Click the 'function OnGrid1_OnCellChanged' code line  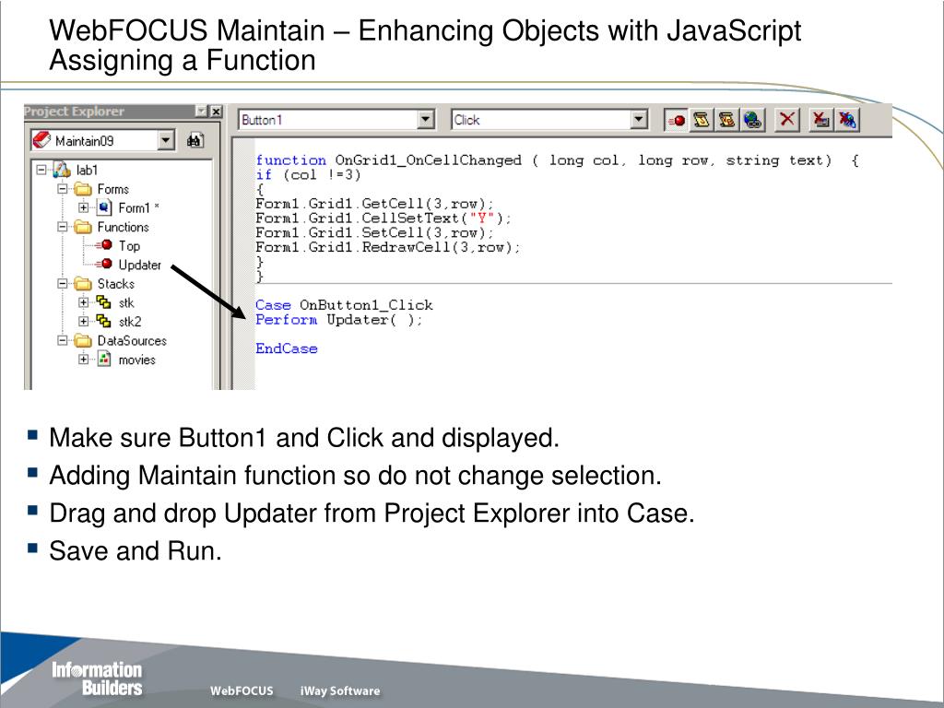coord(557,160)
